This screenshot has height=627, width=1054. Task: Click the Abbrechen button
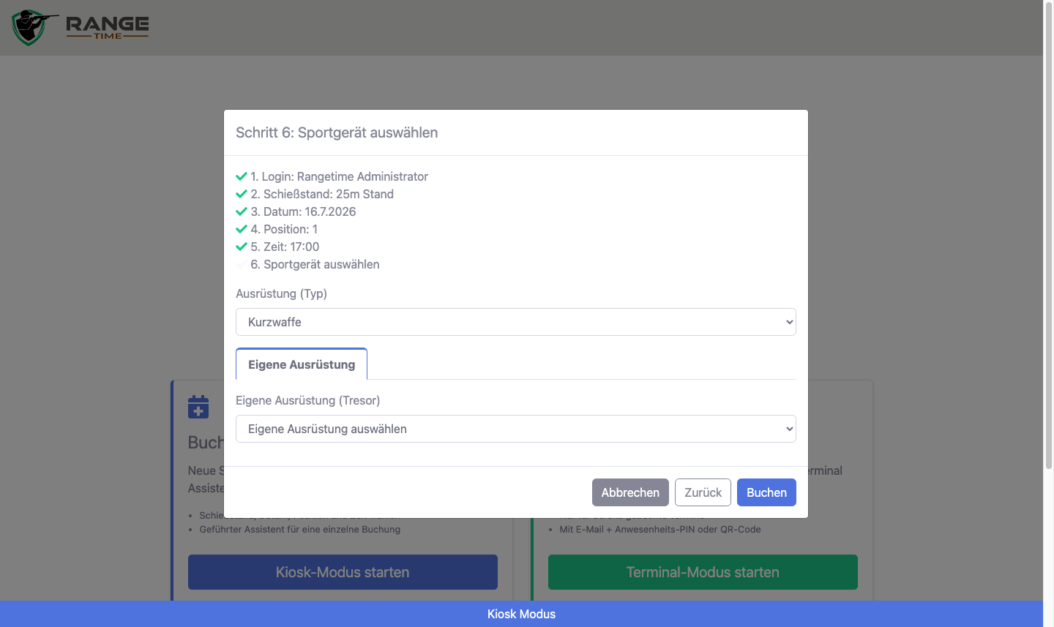pos(630,492)
